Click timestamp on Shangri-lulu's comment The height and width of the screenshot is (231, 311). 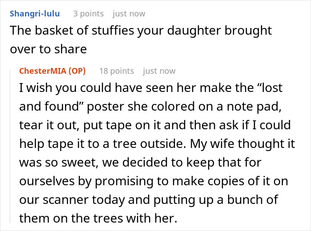129,14
